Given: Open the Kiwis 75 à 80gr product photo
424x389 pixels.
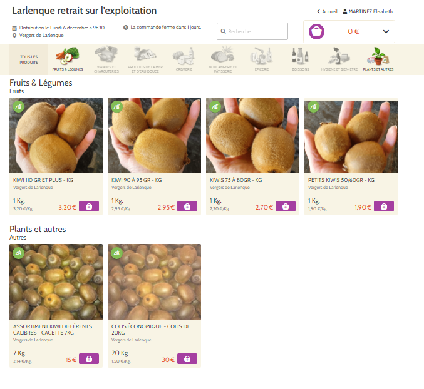Looking at the screenshot, I should [252, 135].
